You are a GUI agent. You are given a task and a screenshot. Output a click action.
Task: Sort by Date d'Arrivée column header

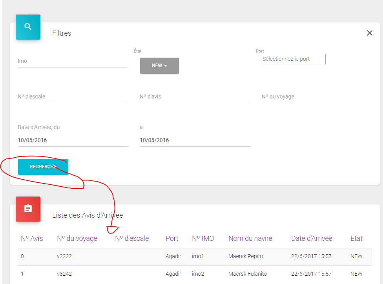312,238
